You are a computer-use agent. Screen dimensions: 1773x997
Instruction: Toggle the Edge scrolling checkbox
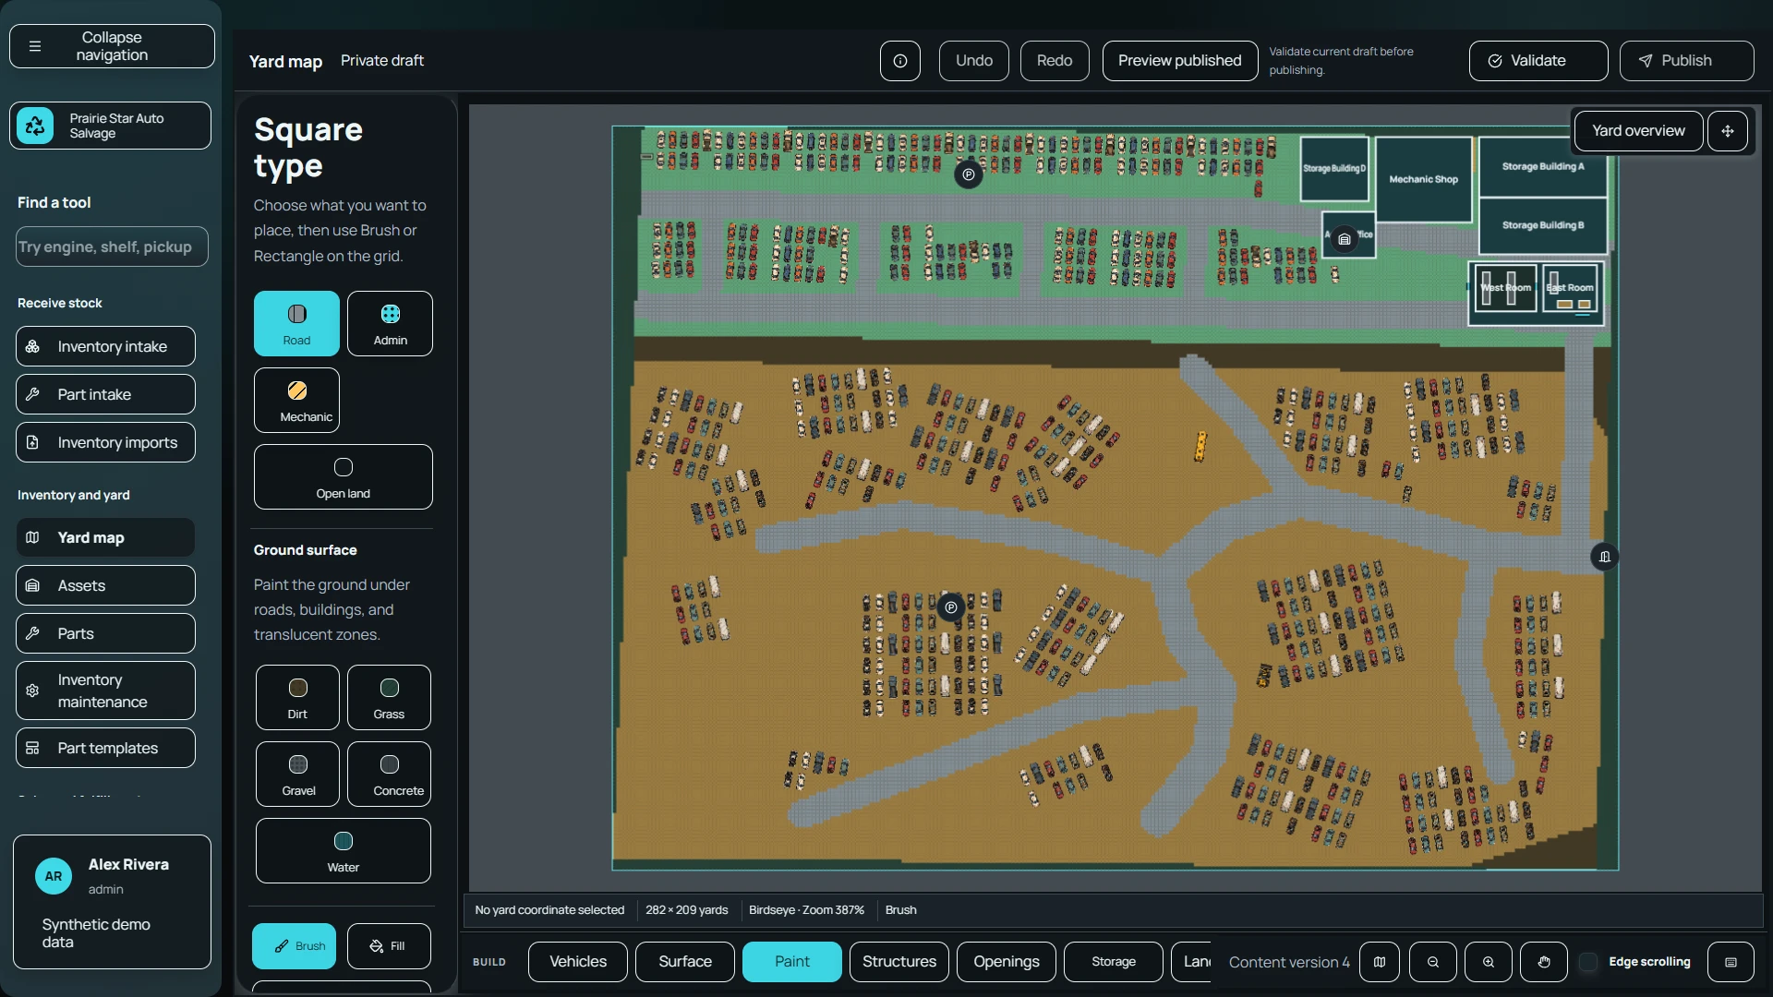coord(1588,962)
